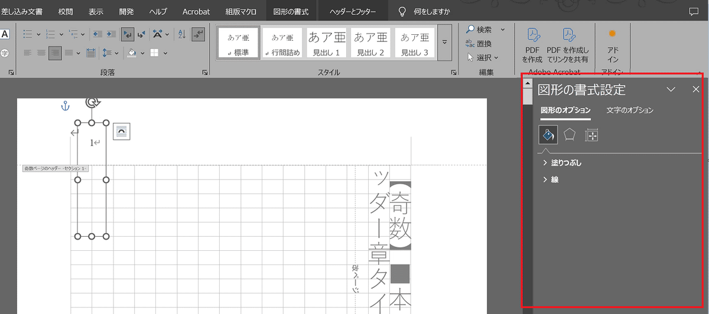Click the Asian layout text-scaling icon

[157, 34]
